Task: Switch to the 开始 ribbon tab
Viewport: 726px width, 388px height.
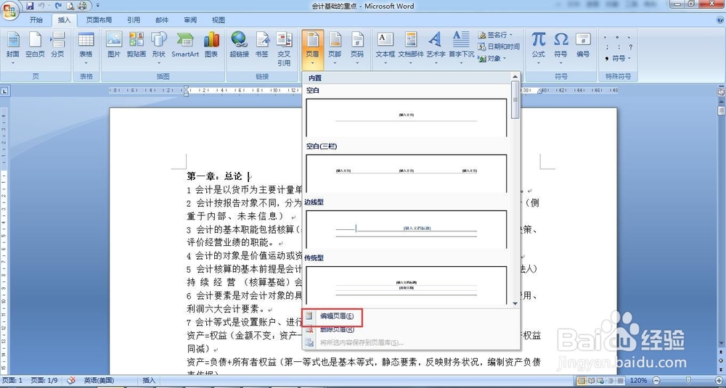Action: (36, 20)
